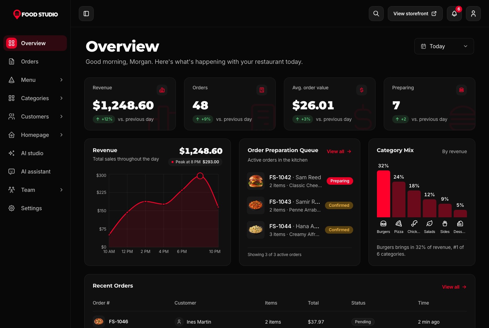Click the Preparing card burger icon

pos(461,90)
